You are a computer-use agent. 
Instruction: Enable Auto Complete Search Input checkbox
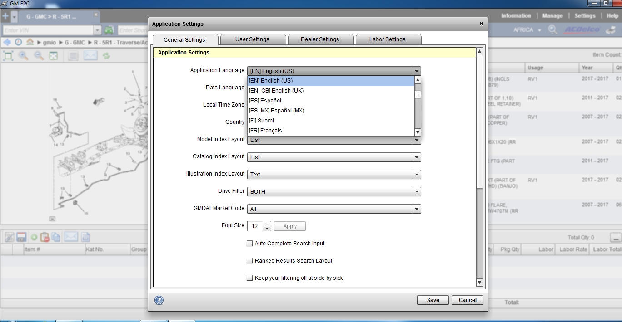[x=249, y=244]
